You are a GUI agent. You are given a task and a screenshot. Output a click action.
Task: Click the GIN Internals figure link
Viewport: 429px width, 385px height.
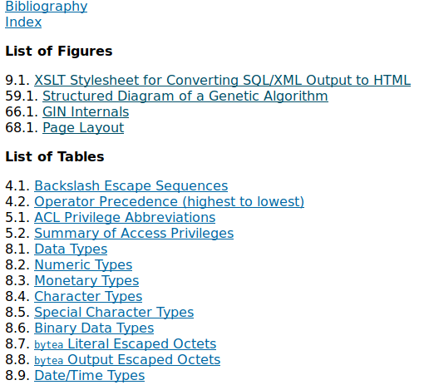[x=86, y=112]
